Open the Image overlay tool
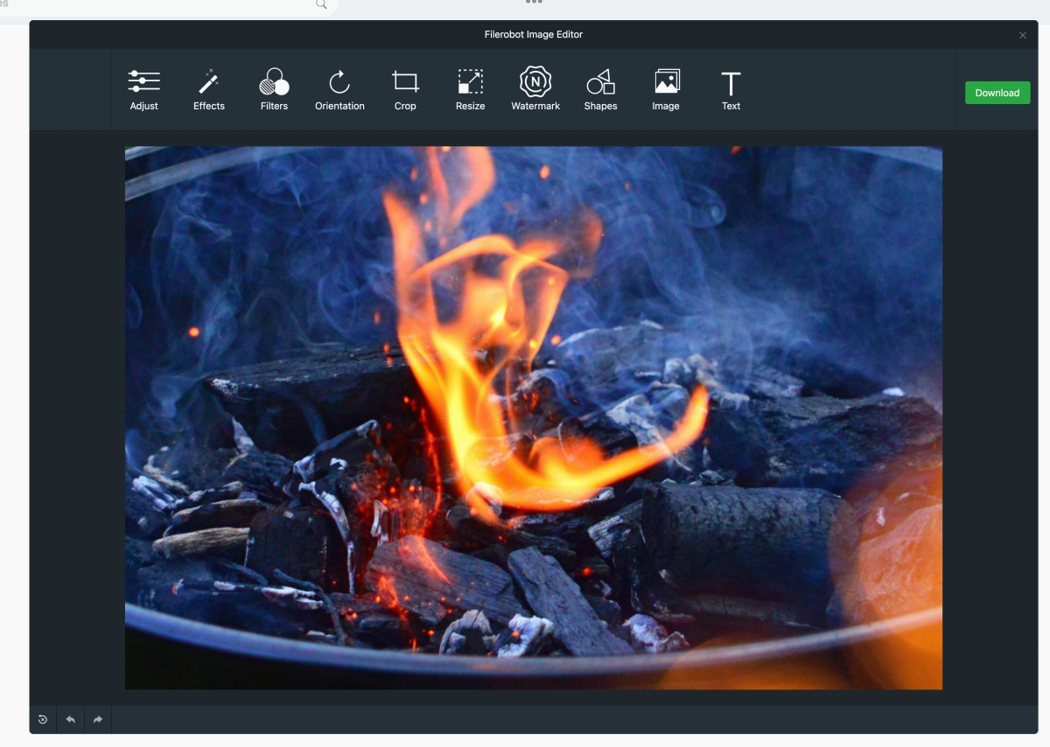The width and height of the screenshot is (1050, 747). click(x=666, y=90)
